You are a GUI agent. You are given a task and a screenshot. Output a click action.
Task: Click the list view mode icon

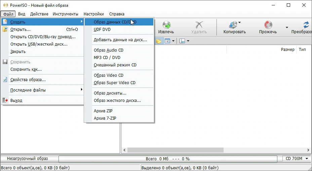[x=167, y=41]
